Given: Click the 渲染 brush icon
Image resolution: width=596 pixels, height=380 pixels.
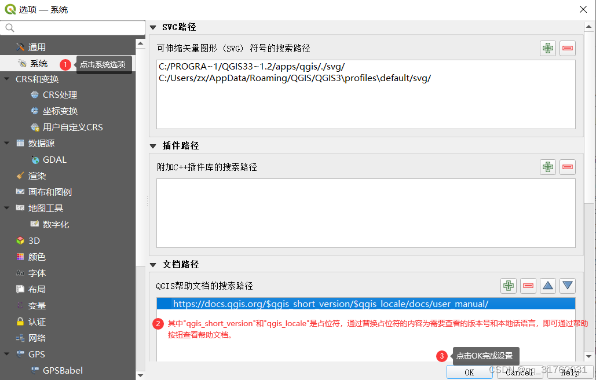Looking at the screenshot, I should [x=20, y=176].
